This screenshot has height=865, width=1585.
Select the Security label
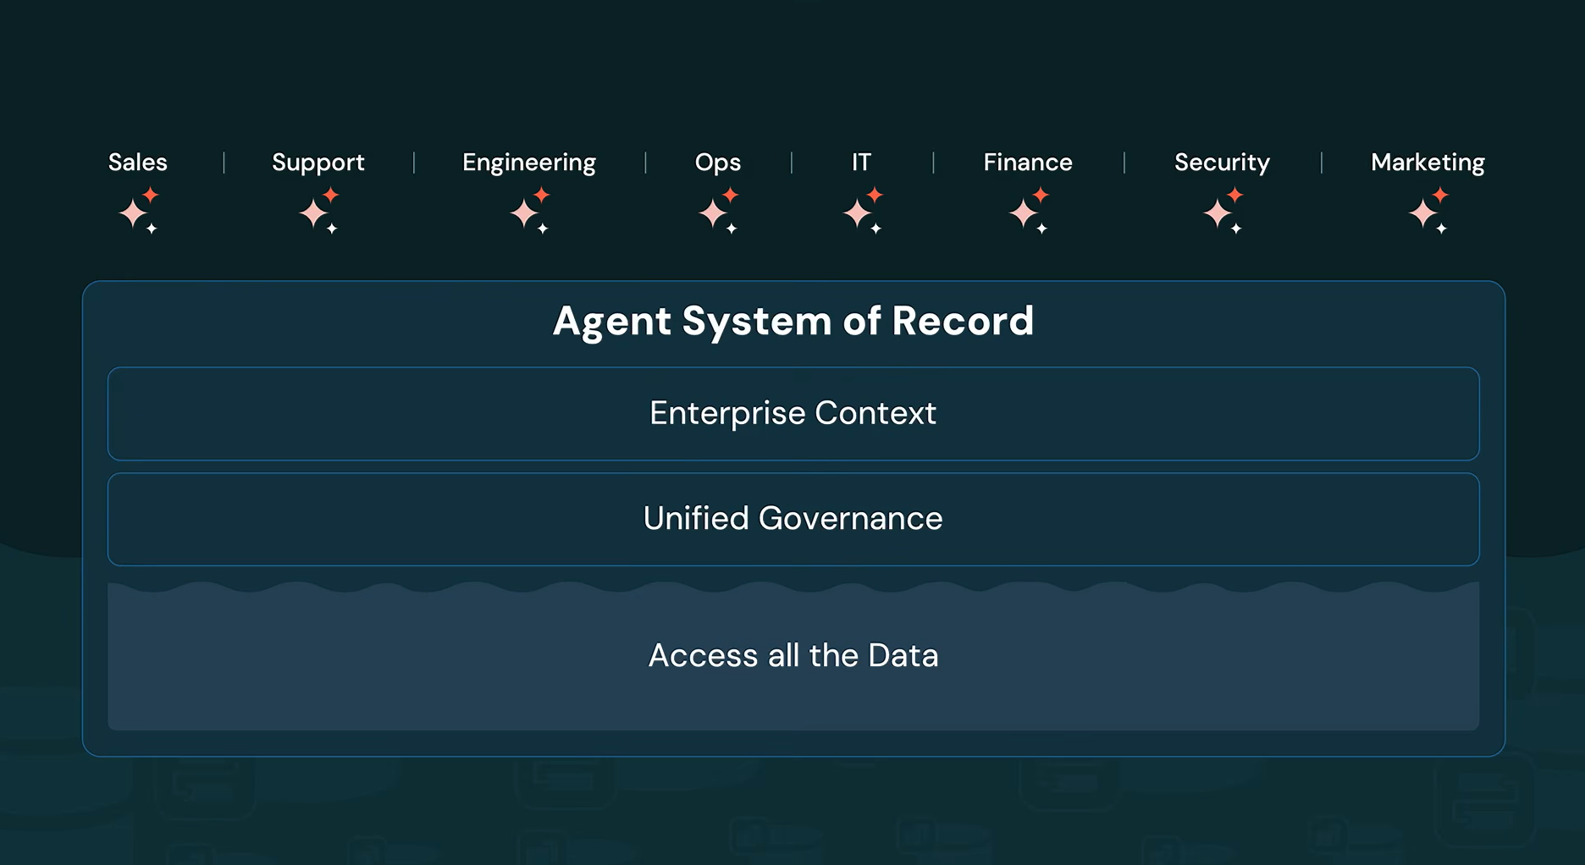click(x=1222, y=163)
